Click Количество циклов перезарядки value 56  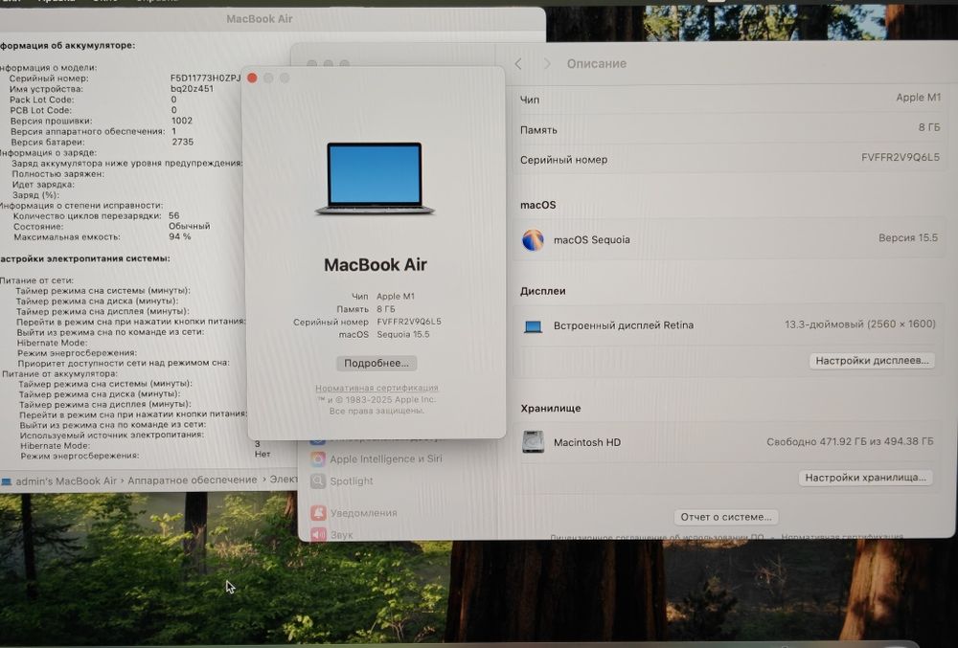[174, 215]
